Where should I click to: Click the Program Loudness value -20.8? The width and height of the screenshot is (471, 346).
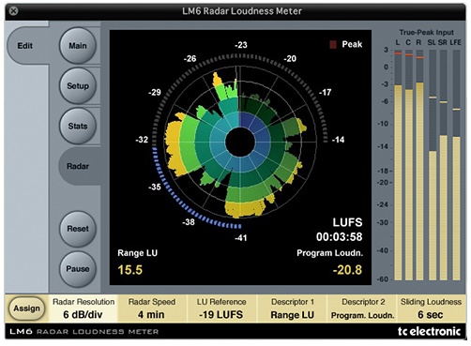347,270
